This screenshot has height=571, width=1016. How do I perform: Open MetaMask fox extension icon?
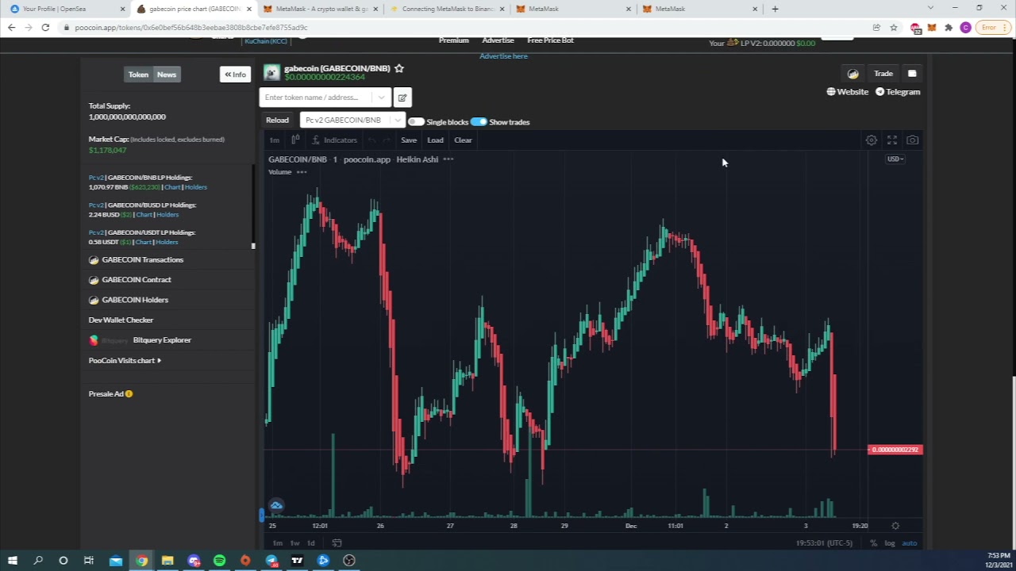(932, 27)
